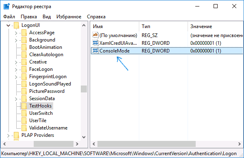Click the 0x00000001 (1) data of ConsoleMode
The image size is (244, 158).
click(x=205, y=51)
